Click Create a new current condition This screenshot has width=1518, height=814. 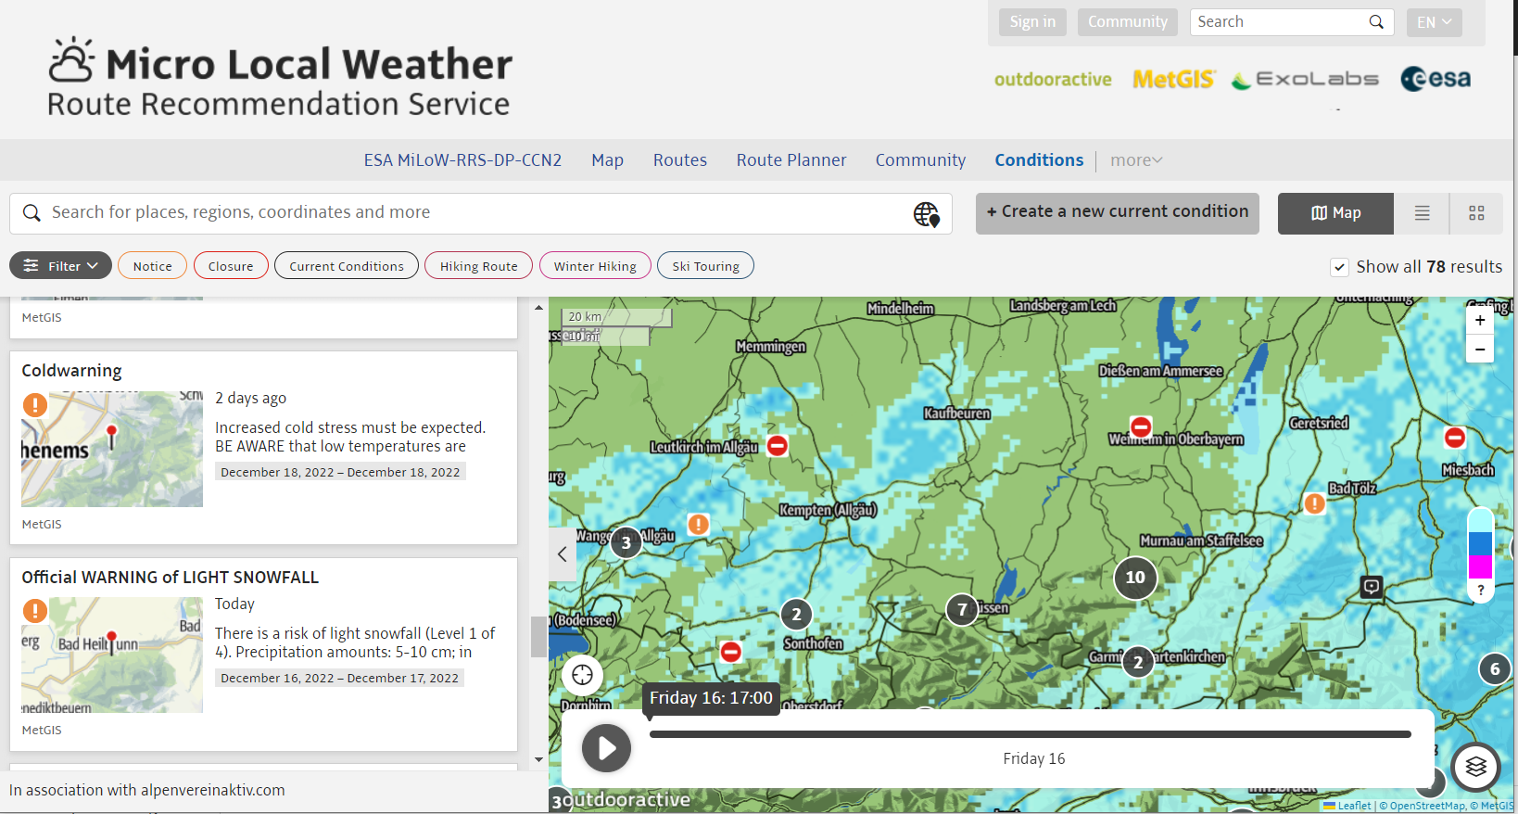[1117, 212]
